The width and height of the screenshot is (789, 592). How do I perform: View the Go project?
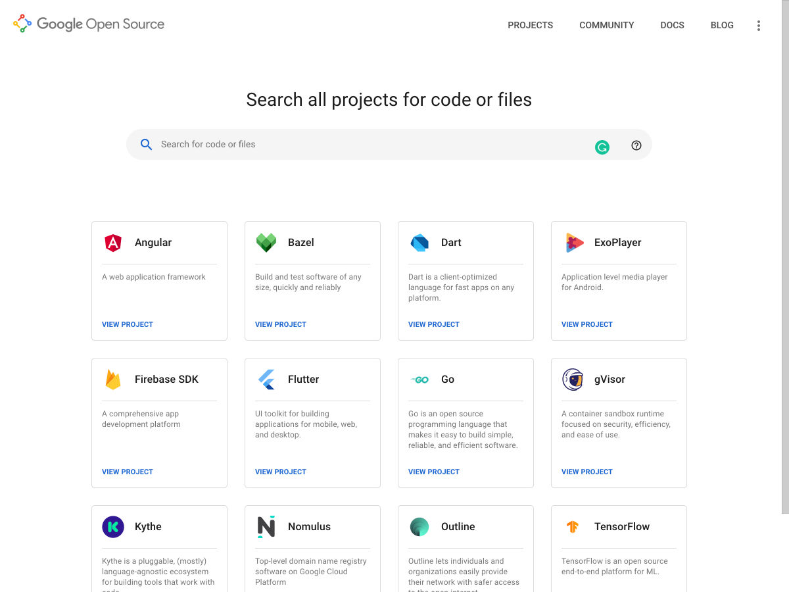[434, 472]
